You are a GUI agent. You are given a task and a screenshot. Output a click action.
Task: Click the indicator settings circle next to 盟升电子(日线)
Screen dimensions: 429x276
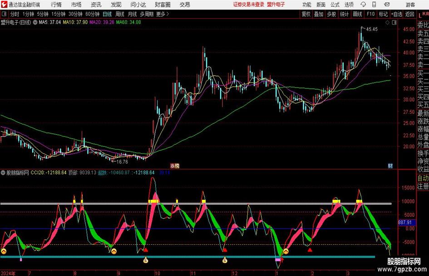coord(35,22)
